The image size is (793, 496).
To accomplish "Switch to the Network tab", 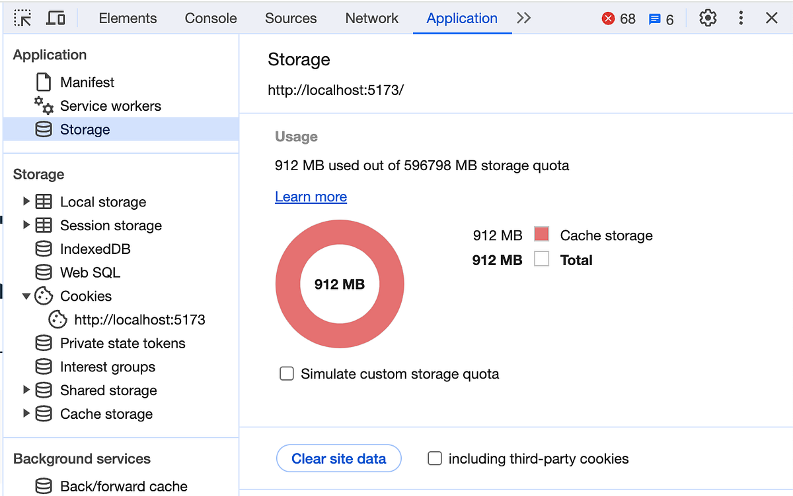I will coord(371,18).
